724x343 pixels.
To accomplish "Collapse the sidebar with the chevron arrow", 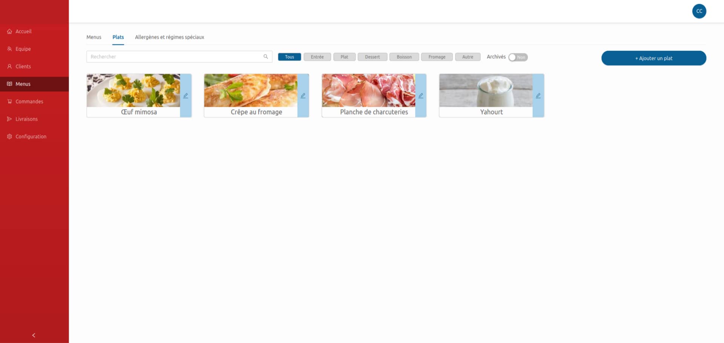I will pyautogui.click(x=34, y=335).
